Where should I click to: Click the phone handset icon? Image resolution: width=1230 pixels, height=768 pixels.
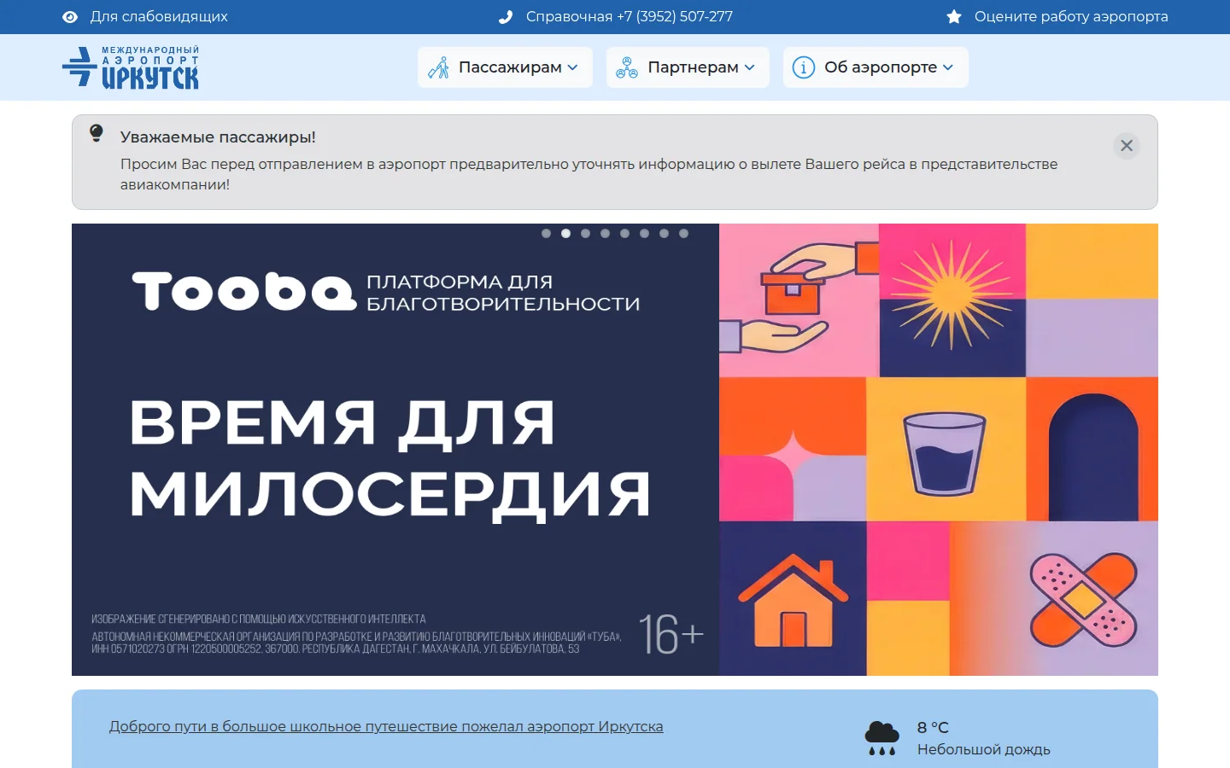point(506,17)
